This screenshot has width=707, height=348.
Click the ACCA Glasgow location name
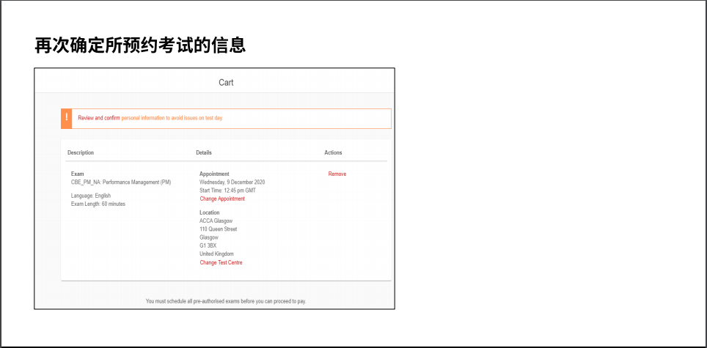pos(216,221)
